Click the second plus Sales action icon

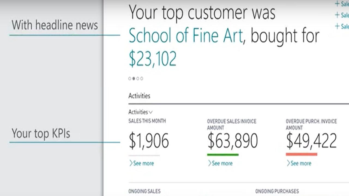337,15
